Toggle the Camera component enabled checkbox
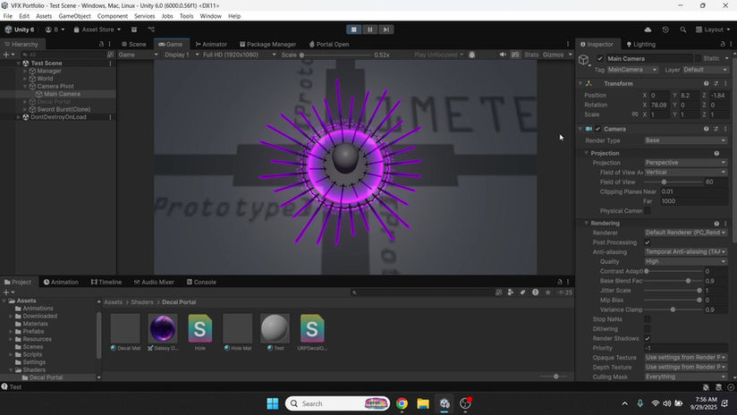This screenshot has width=737, height=415. point(597,129)
